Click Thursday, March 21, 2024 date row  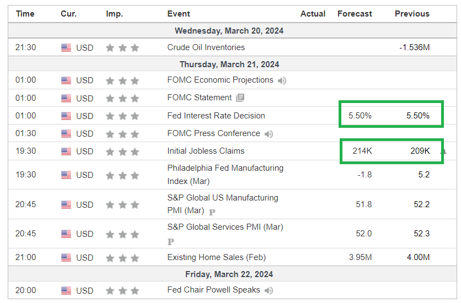click(232, 64)
